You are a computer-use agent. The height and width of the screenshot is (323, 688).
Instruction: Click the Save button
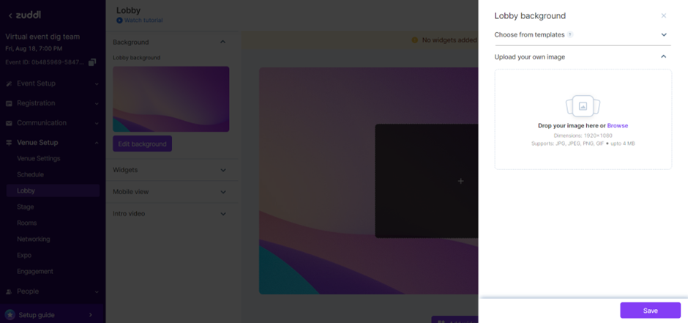click(650, 311)
